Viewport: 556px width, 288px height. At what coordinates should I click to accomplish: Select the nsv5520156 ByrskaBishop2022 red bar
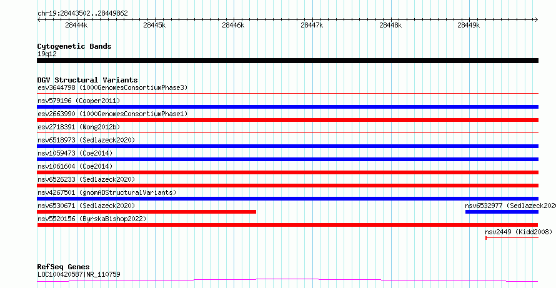[x=287, y=225]
